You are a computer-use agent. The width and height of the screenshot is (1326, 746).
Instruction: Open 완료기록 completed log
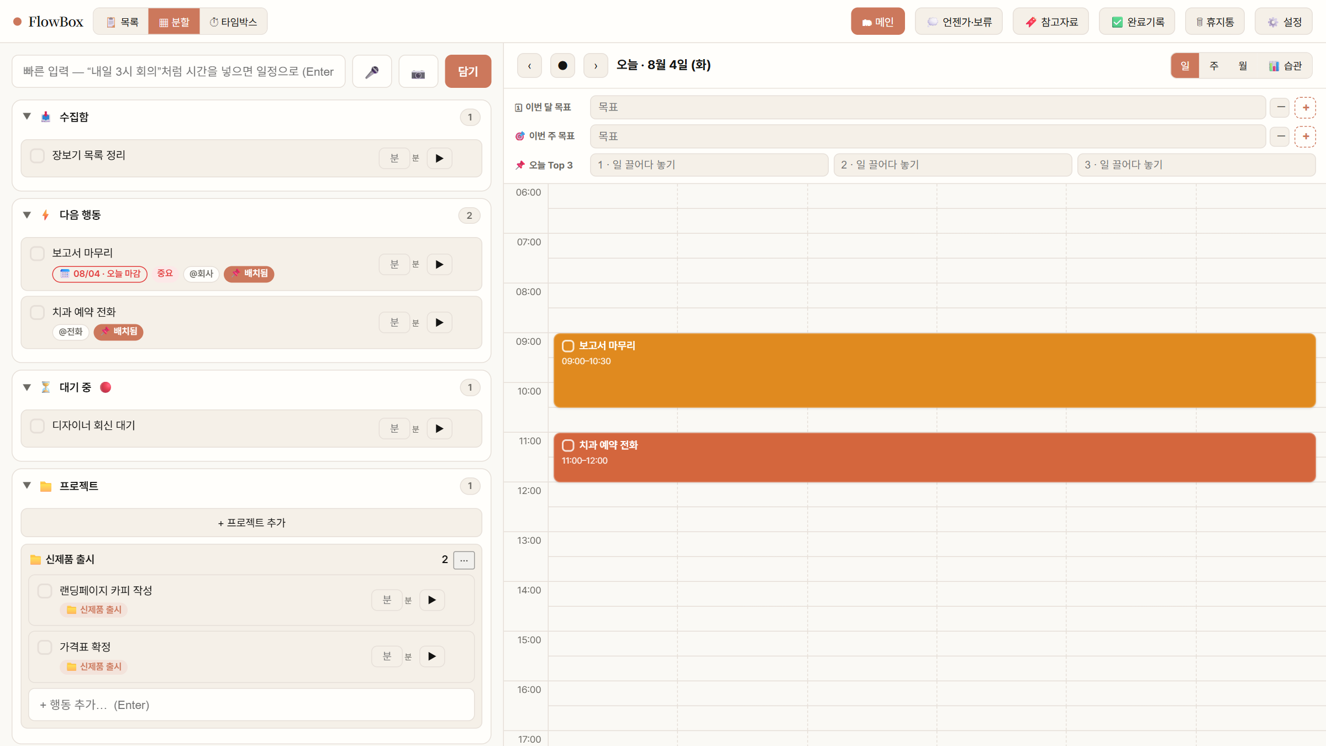(x=1137, y=22)
